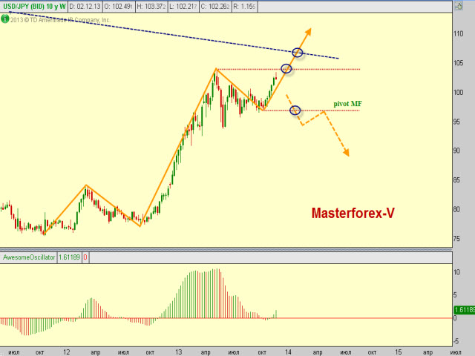Click the 80 price axis label
This screenshot has width=475, height=356.
tap(457, 209)
